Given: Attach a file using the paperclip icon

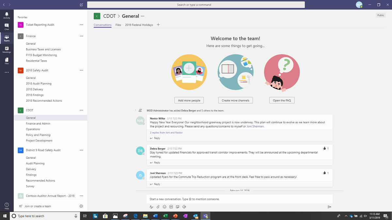Looking at the screenshot, I should [x=158, y=207].
